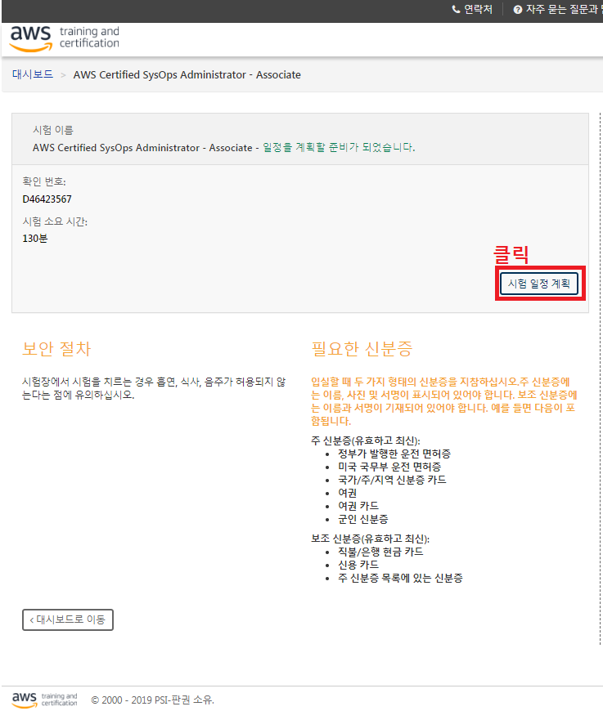Image resolution: width=603 pixels, height=711 pixels.
Task: Click the AWS training and certification header logo
Action: click(x=65, y=38)
